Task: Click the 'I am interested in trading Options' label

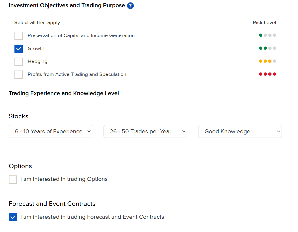Action: coord(64,179)
